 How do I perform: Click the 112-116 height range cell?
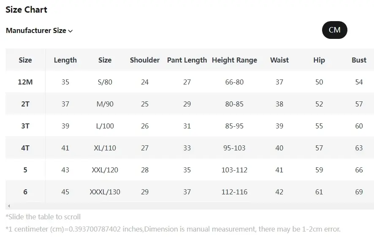pos(234,192)
